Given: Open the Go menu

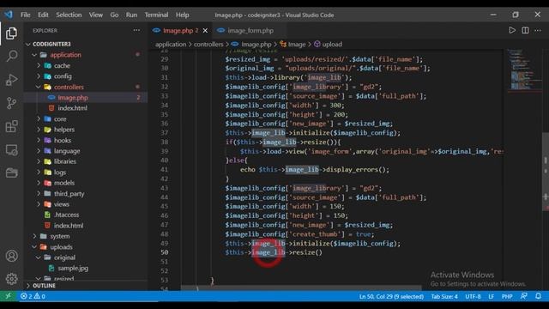Looking at the screenshot, I should pyautogui.click(x=114, y=15).
